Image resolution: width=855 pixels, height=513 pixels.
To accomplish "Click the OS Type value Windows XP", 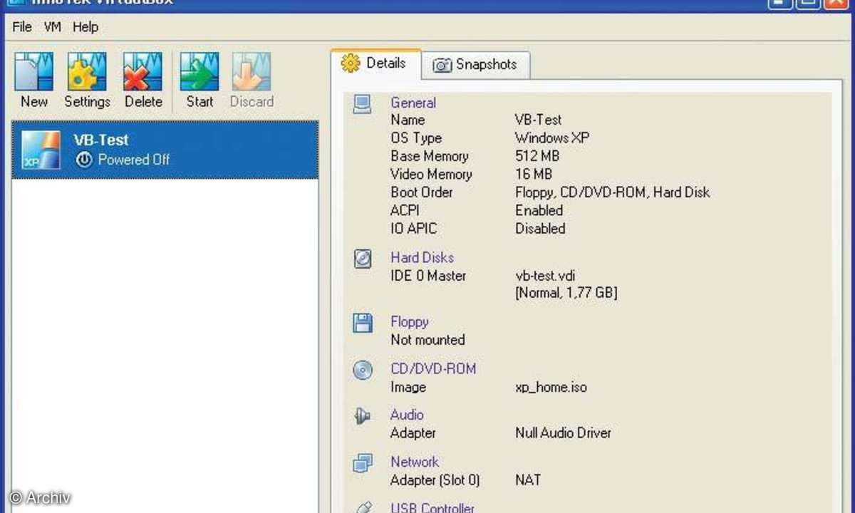I will tap(552, 138).
